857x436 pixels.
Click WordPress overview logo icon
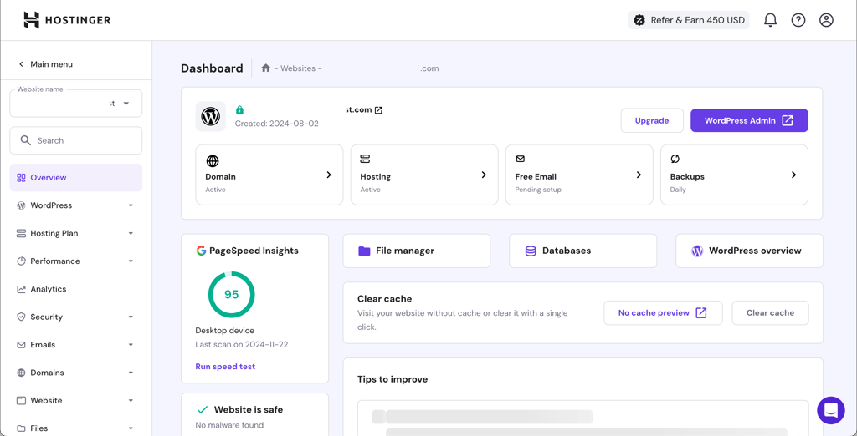tap(697, 251)
